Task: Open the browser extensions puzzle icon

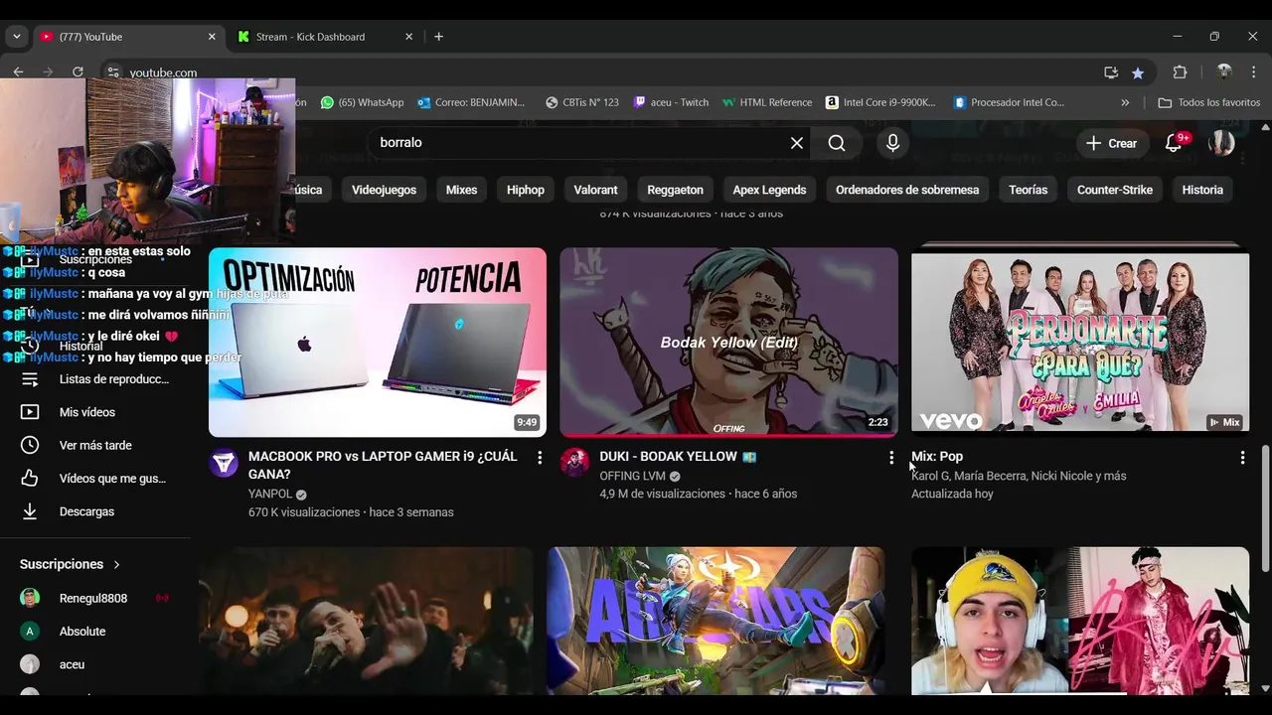Action: pyautogui.click(x=1181, y=72)
